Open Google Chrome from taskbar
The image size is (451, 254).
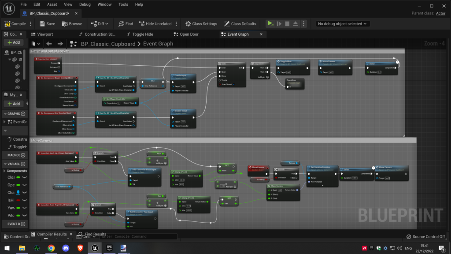[51, 248]
